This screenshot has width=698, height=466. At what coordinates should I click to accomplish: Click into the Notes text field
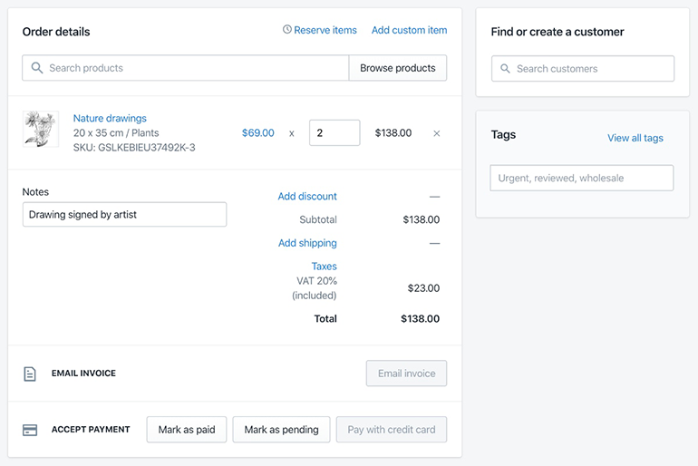[x=125, y=215]
